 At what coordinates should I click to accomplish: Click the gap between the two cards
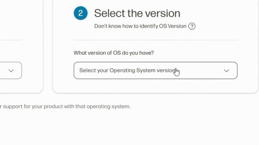48,49
